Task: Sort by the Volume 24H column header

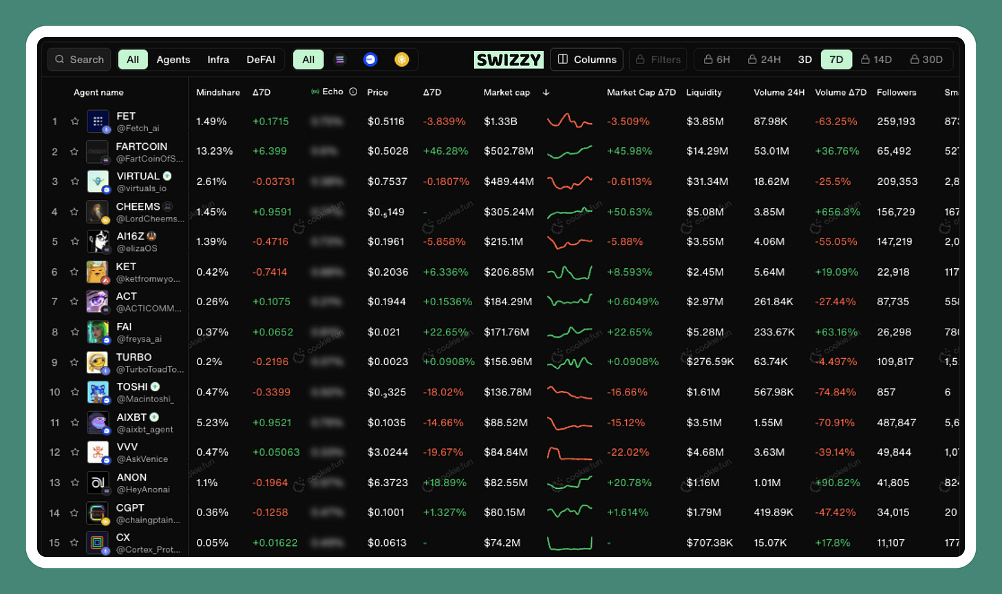Action: pos(779,92)
